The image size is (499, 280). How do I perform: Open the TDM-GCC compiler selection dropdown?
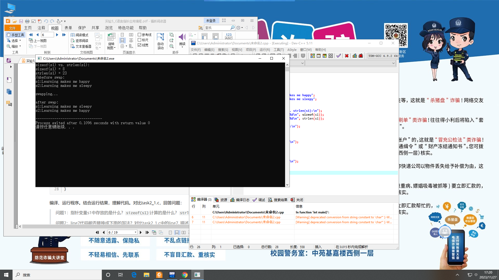[x=383, y=56]
